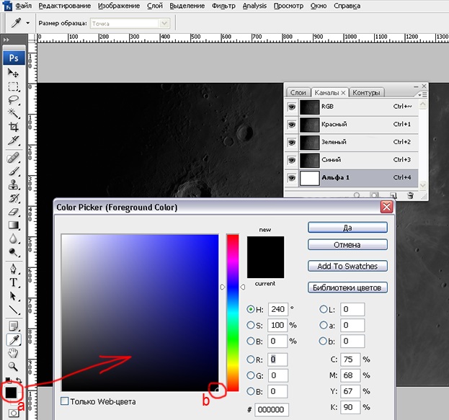Viewport: 449px width, 420px height.
Task: Click Add To Swatches button
Action: coord(347,266)
